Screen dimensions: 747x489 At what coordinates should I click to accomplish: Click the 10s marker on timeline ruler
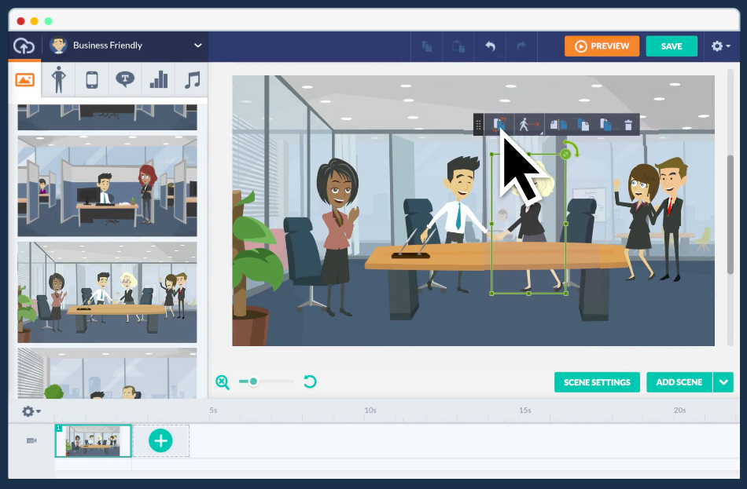pos(370,410)
